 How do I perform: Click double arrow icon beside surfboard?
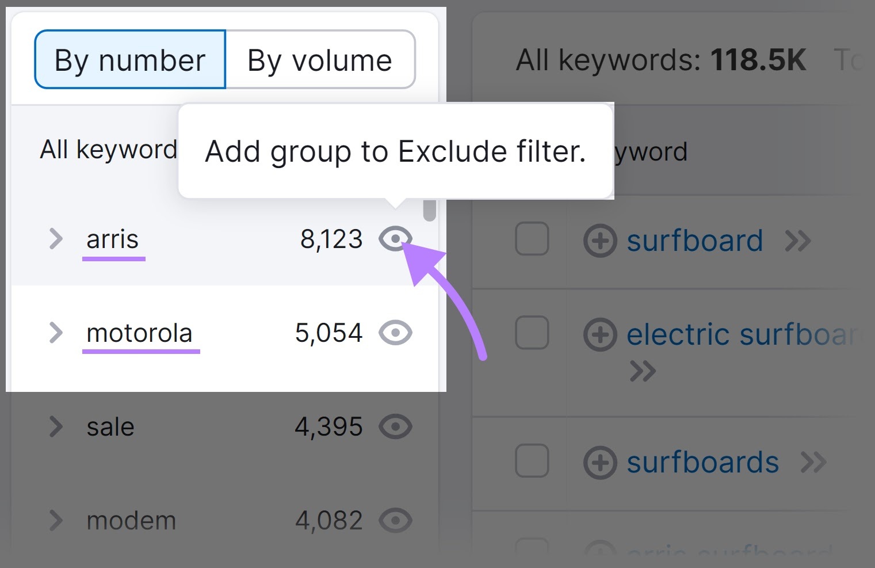pyautogui.click(x=798, y=241)
